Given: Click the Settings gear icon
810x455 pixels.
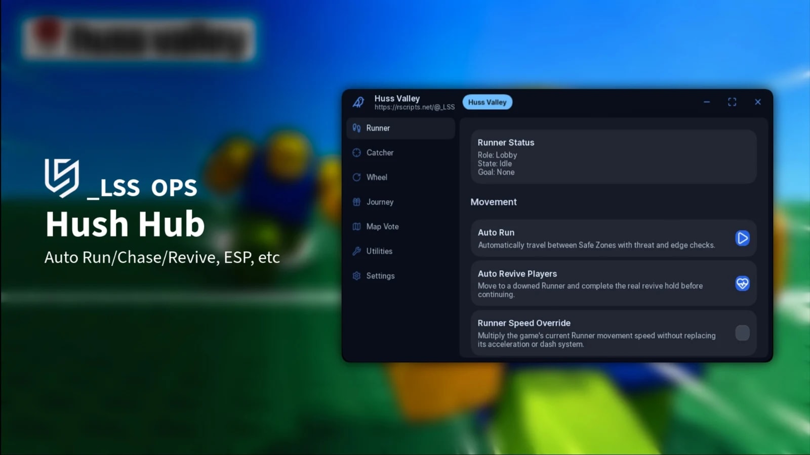Looking at the screenshot, I should point(356,276).
